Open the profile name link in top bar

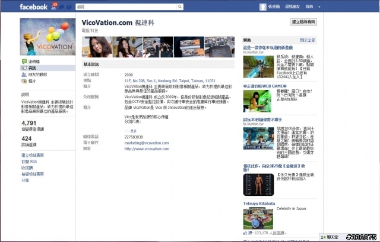274,7
